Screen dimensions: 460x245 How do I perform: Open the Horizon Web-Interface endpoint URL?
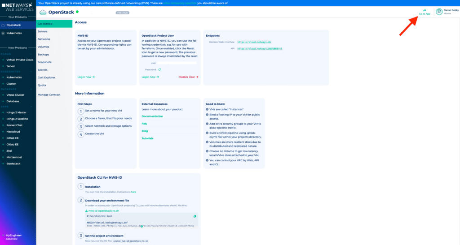pyautogui.click(x=254, y=42)
